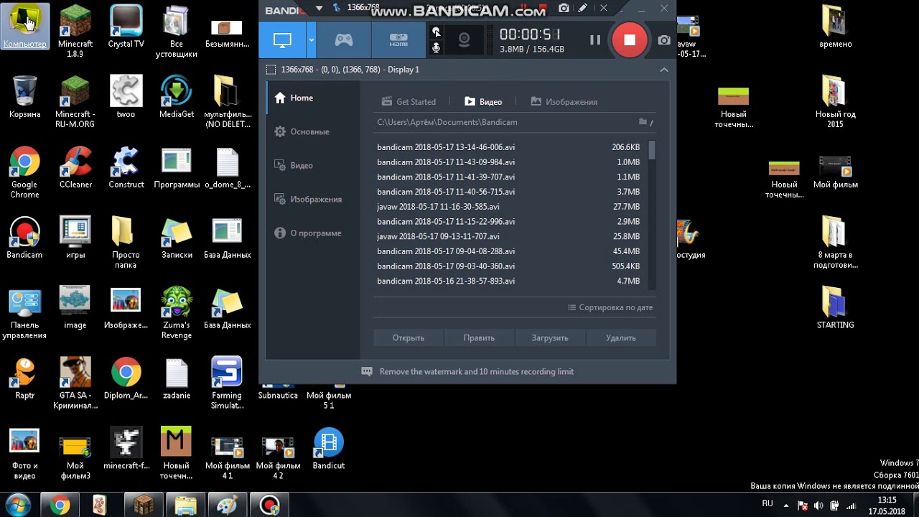Screen dimensions: 919x517
Task: Click path C:\Users\Артём\Documents\Bandicam
Action: tap(447, 122)
